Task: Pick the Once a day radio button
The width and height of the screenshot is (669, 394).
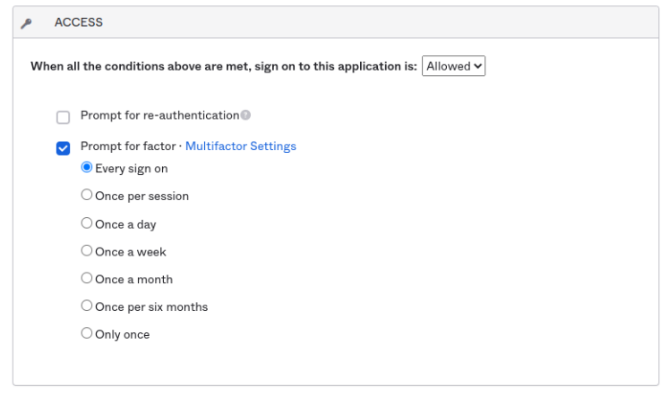Action: pyautogui.click(x=87, y=223)
